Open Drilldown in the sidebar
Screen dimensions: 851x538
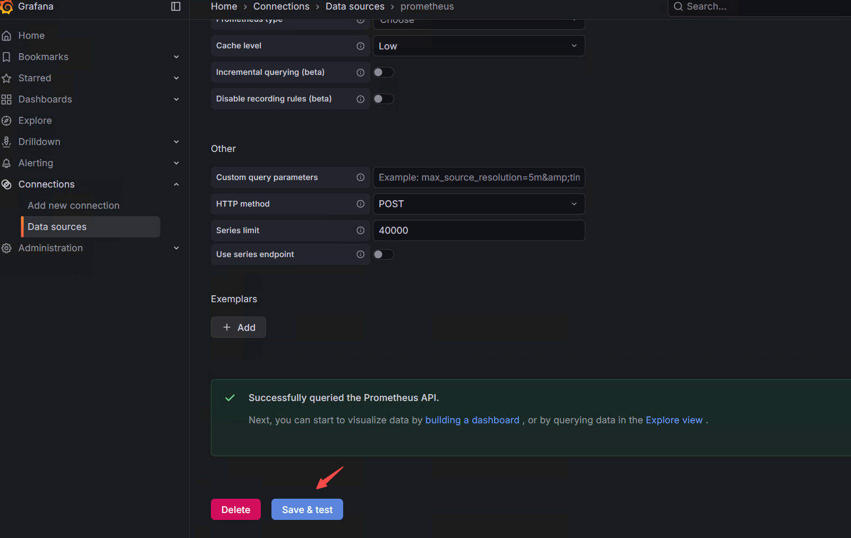pos(39,142)
